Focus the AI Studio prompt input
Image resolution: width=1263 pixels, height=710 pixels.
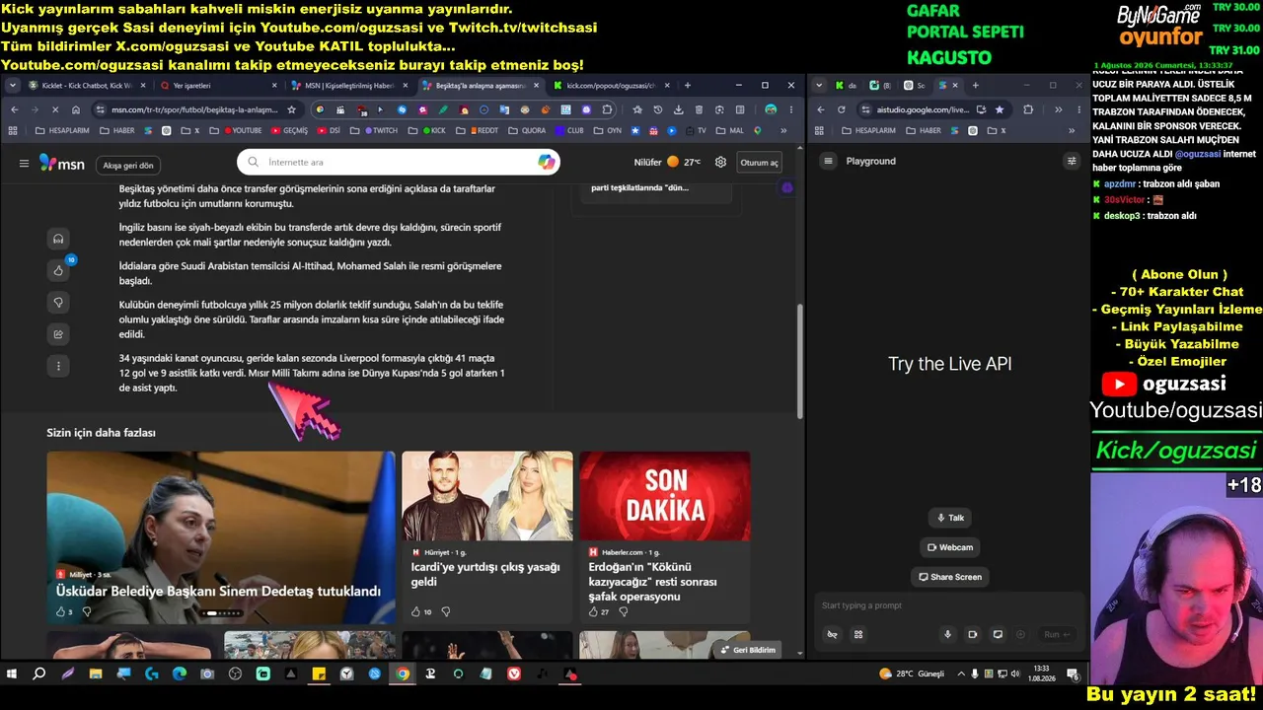tap(947, 605)
